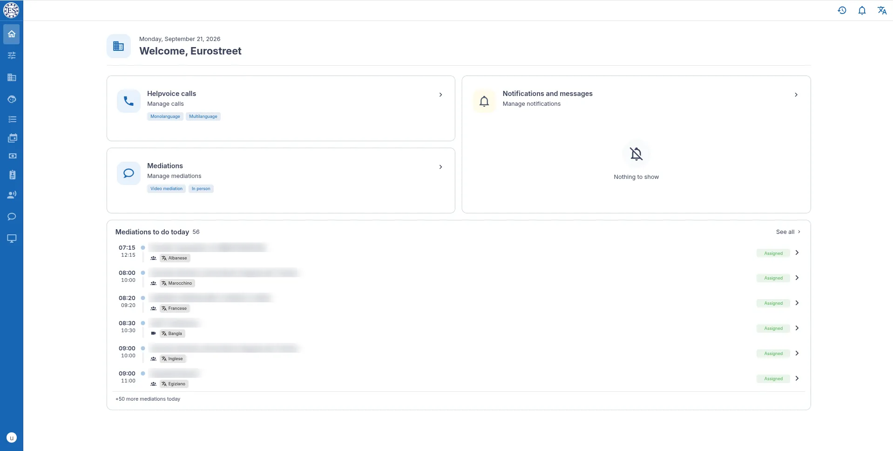Open the banknote payments icon in sidebar
This screenshot has height=451, width=893.
coord(12,156)
